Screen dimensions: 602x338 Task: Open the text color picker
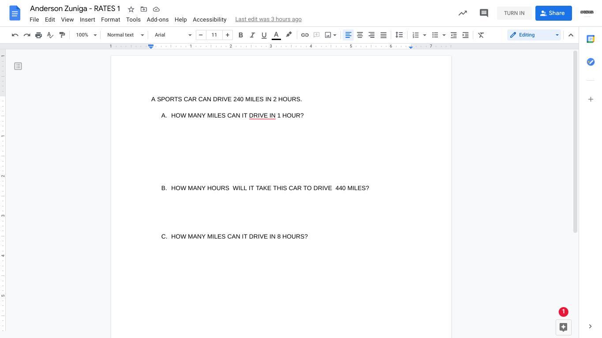click(x=276, y=35)
